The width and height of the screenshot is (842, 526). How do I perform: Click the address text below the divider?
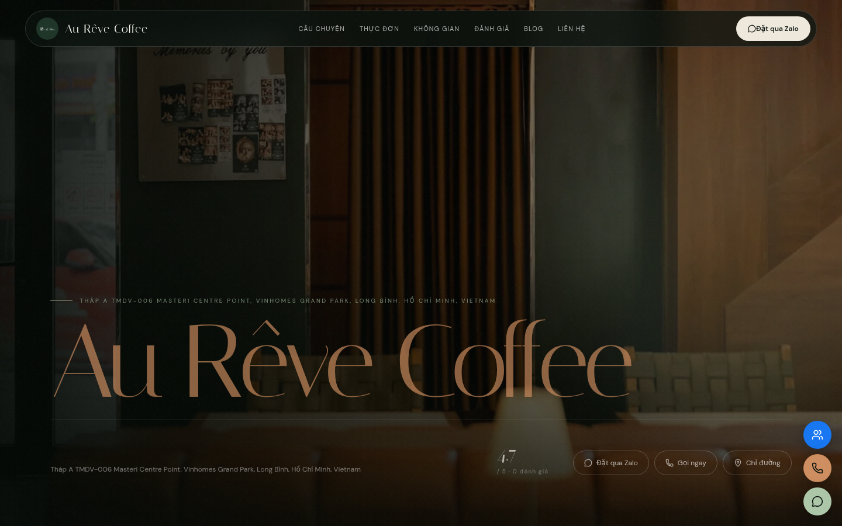click(x=205, y=469)
